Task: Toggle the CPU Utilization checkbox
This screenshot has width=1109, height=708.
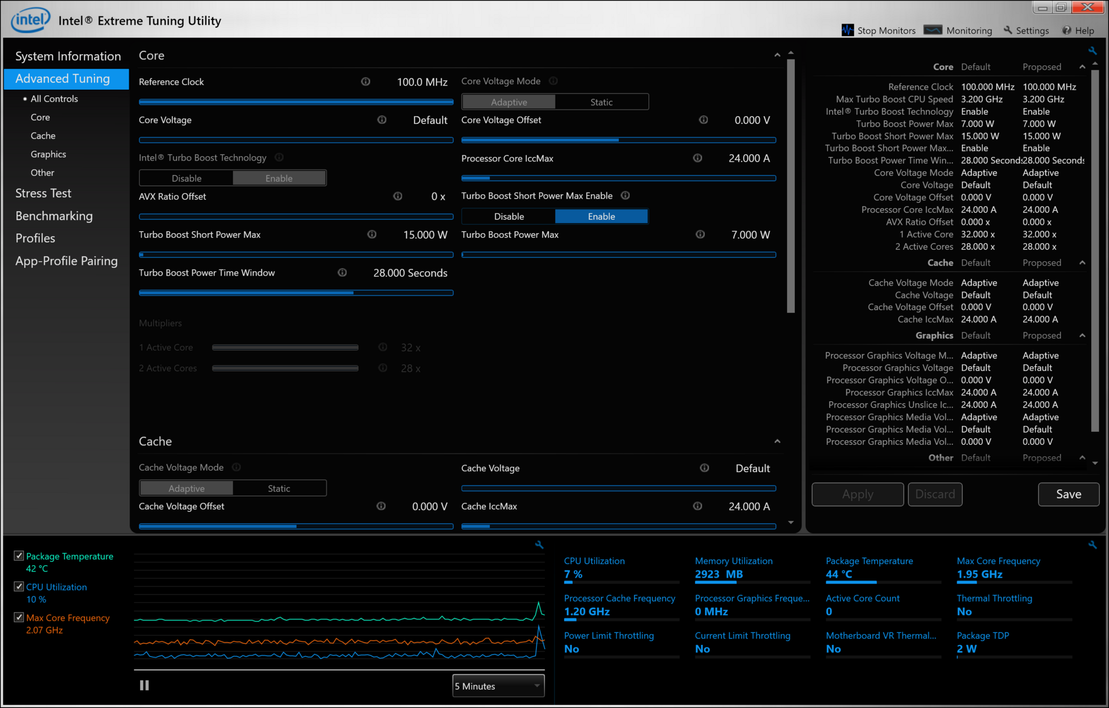Action: tap(19, 586)
